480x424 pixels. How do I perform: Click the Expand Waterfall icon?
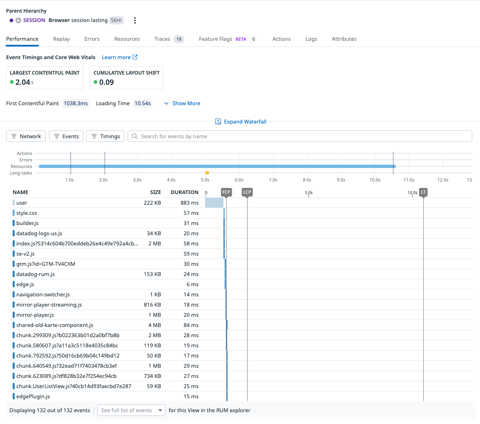218,122
